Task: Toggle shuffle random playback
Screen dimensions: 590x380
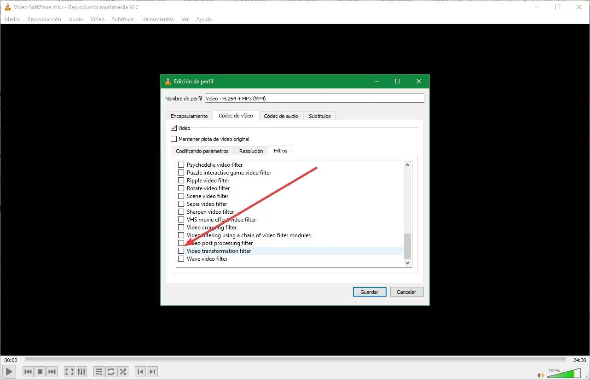Action: click(x=123, y=372)
